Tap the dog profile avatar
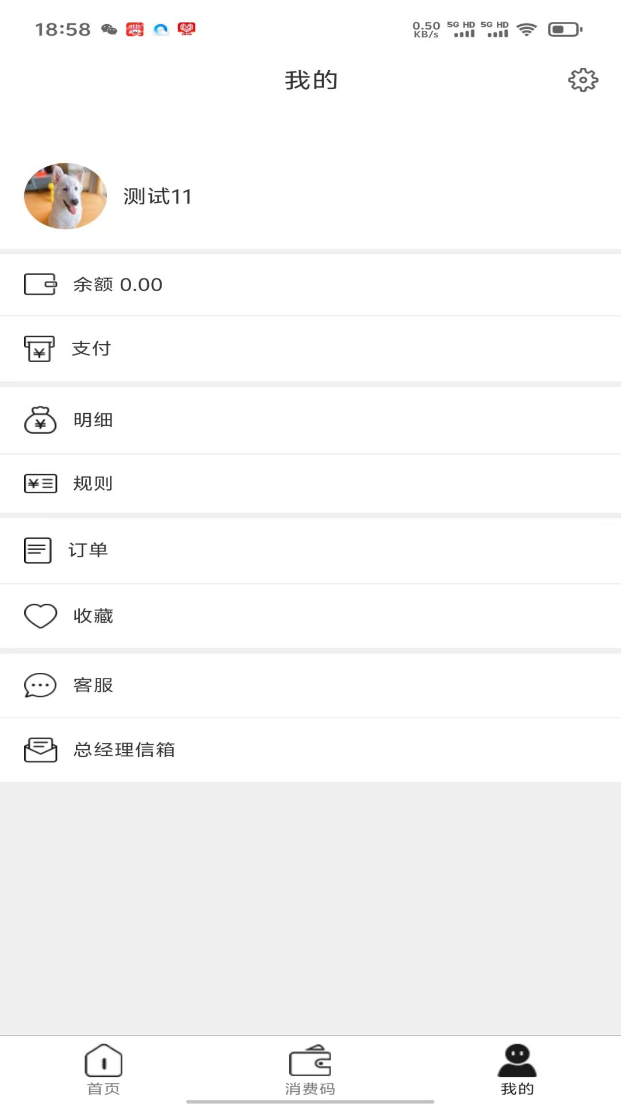 click(x=66, y=196)
